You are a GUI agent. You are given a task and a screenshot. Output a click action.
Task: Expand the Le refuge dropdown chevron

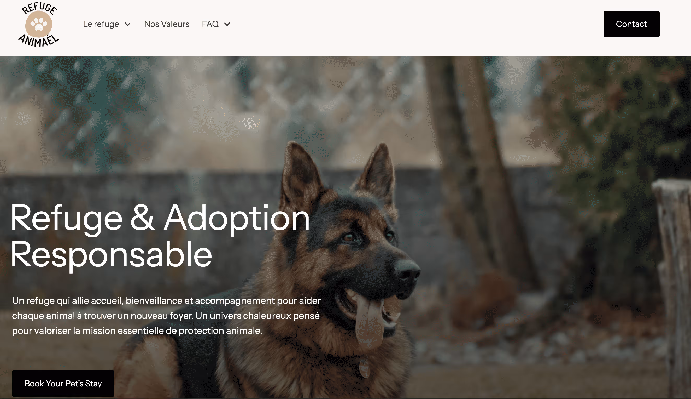click(x=127, y=24)
